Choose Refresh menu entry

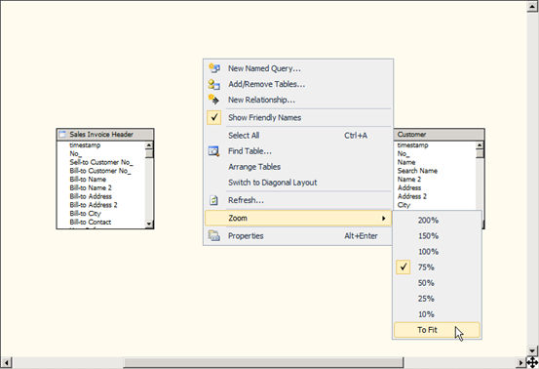(298, 200)
